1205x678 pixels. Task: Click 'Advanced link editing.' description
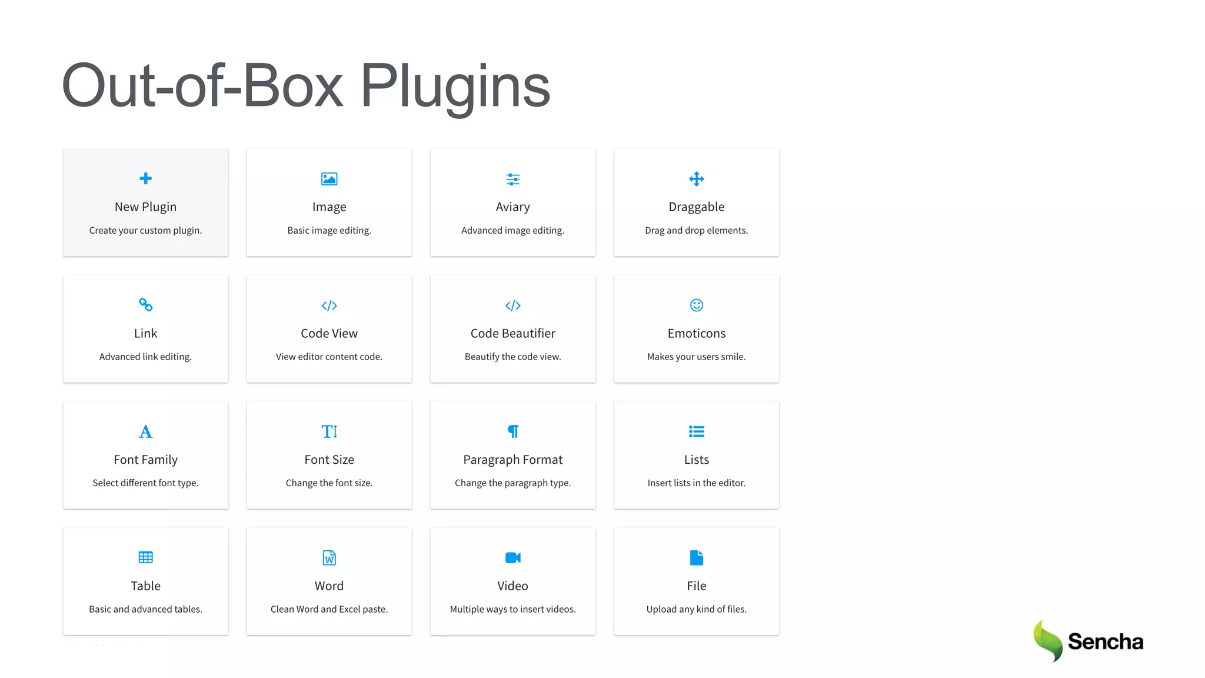click(x=145, y=357)
